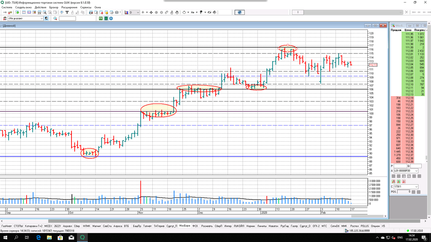The height and width of the screenshot is (242, 431).
Task: Click the POS. value field
Action: pyautogui.click(x=404, y=192)
